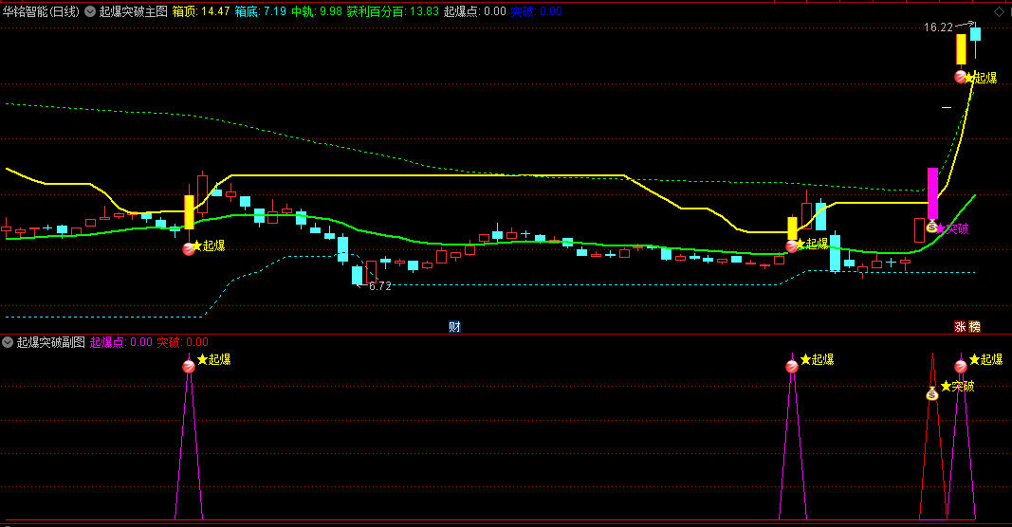Click the 起爆突破副图 indicator name
This screenshot has height=527, width=1012.
51,342
